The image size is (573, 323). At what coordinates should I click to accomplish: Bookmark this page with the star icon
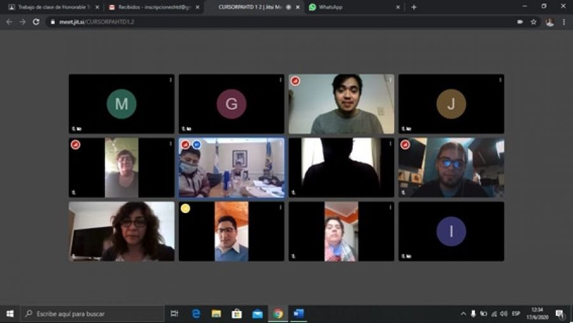pyautogui.click(x=534, y=22)
